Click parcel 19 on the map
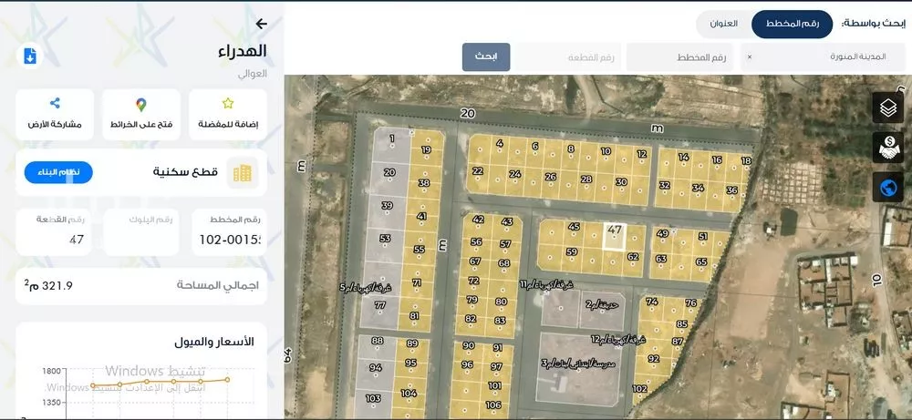 tap(426, 150)
